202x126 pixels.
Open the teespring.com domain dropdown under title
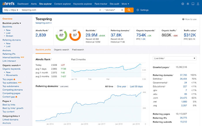point(43,23)
